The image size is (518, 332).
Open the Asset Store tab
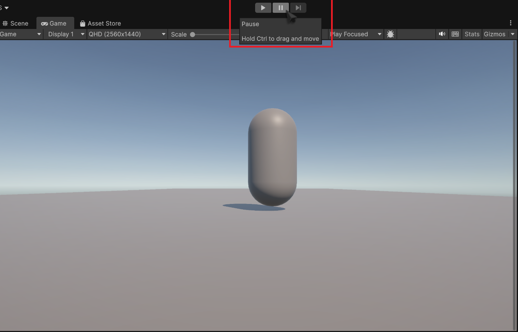point(100,23)
